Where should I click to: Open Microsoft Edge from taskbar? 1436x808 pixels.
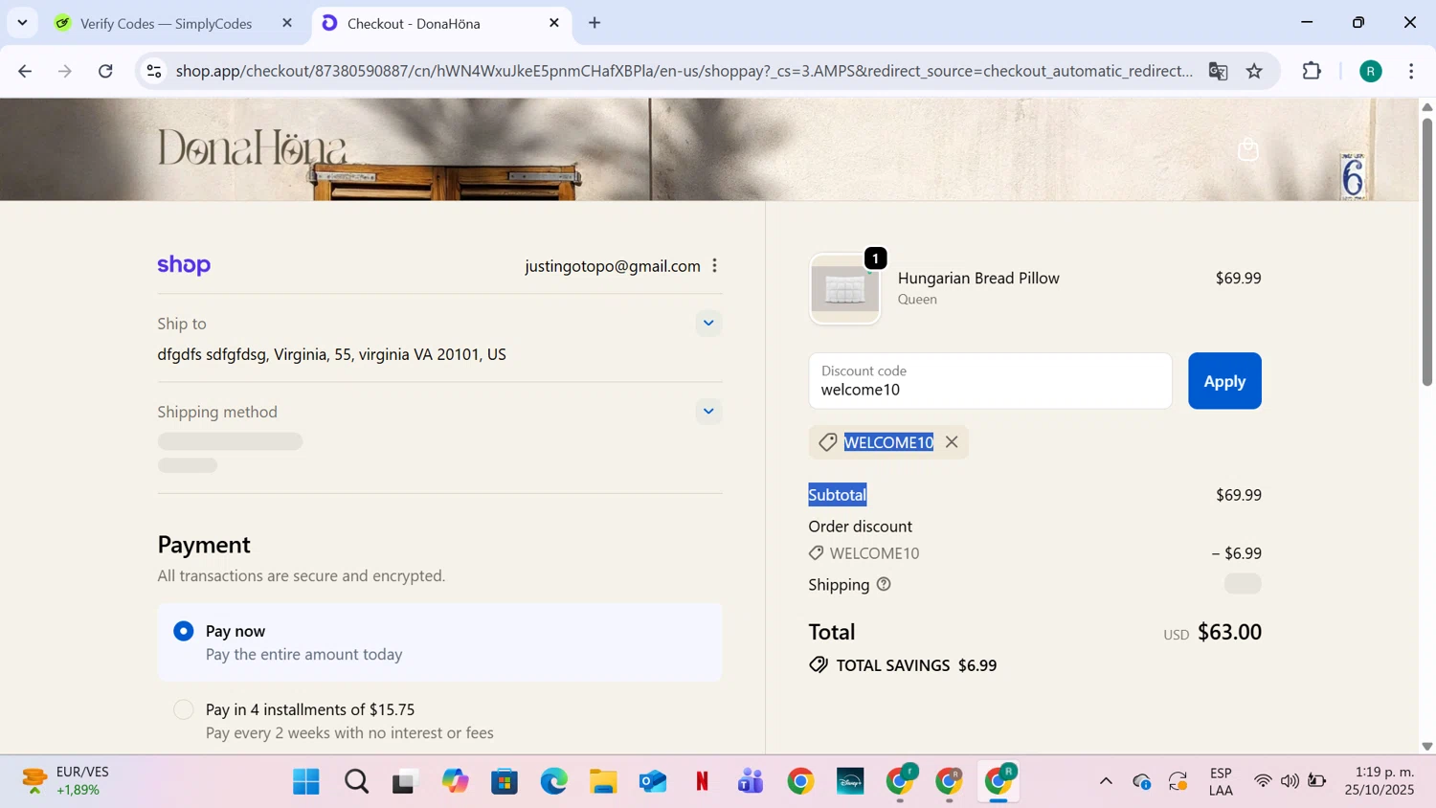point(554,782)
